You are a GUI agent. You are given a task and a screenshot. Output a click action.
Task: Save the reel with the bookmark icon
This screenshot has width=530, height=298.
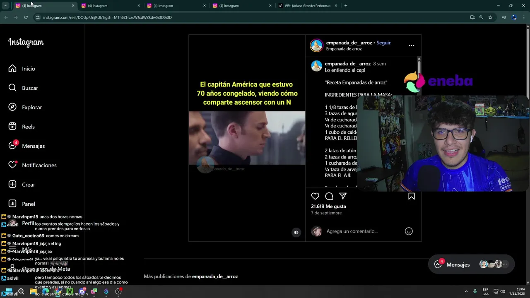412,196
